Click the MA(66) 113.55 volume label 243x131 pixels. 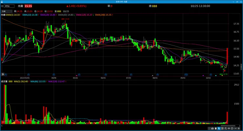[x=38, y=81]
